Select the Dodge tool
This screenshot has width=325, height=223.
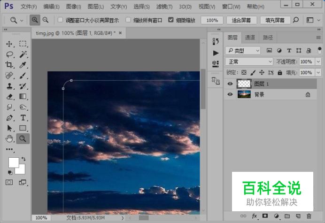pyautogui.click(x=23, y=107)
